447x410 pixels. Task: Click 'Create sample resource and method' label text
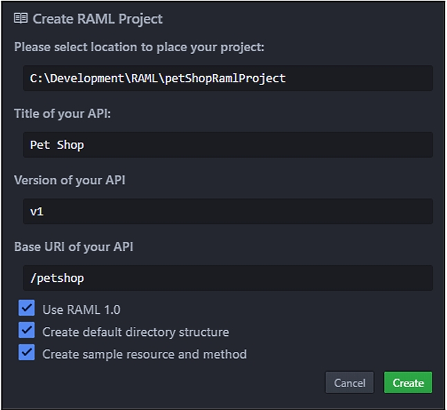tap(144, 354)
